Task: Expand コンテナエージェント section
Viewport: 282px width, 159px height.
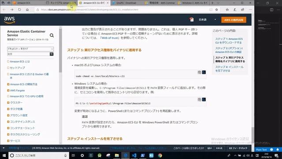Action: (x=8, y=128)
